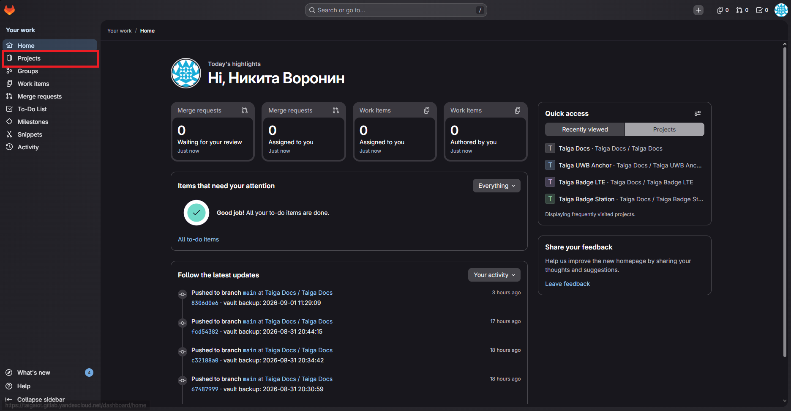Open Groups in the sidebar
The width and height of the screenshot is (791, 411).
tap(50, 71)
